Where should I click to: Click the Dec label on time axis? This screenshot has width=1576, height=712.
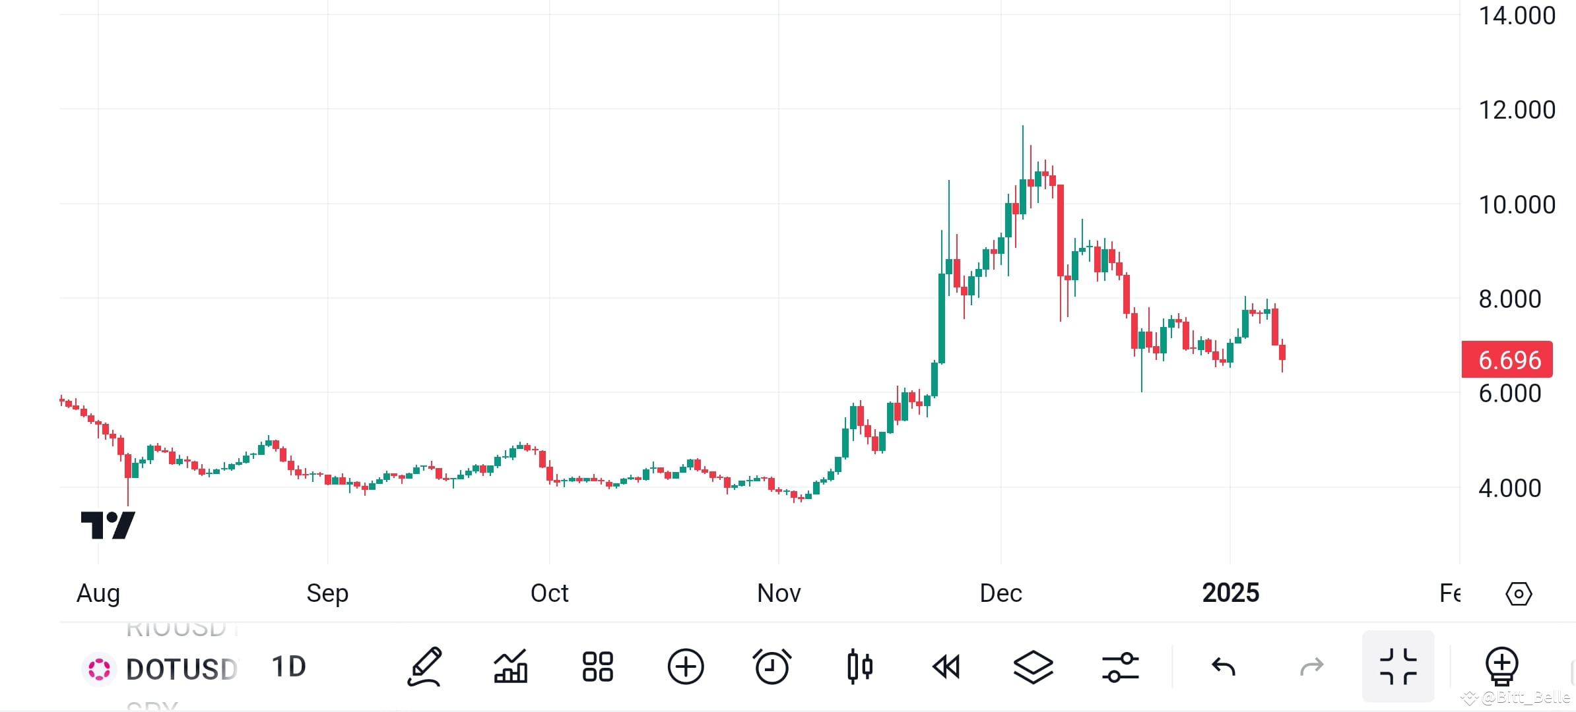click(1001, 593)
